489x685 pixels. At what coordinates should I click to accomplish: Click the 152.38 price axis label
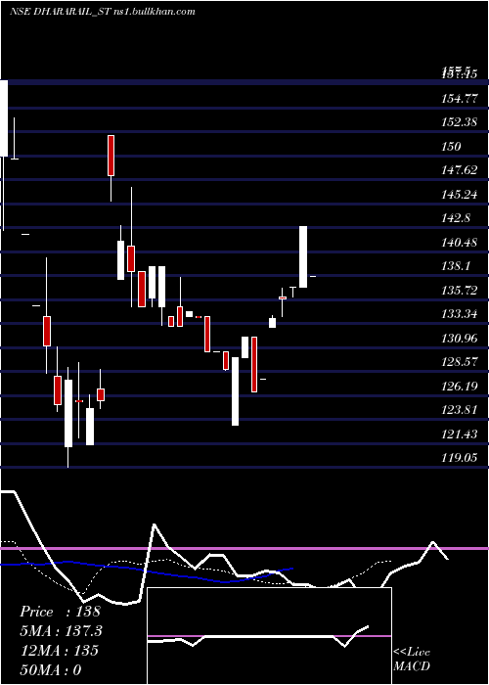(x=460, y=122)
